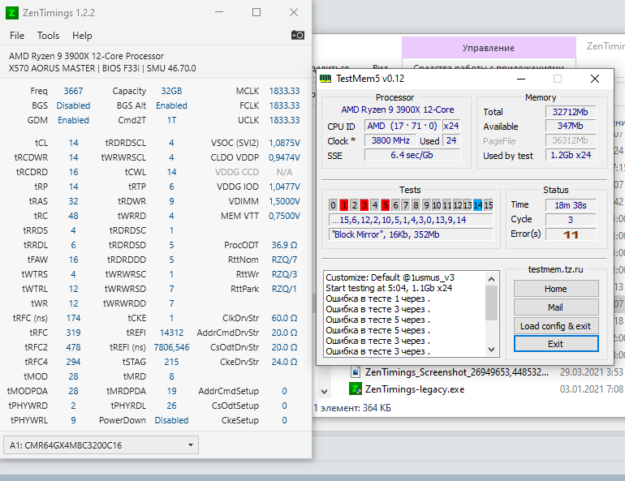This screenshot has height=481, width=625.
Task: Click the testmem.tz.ru group label
Action: coord(556,269)
